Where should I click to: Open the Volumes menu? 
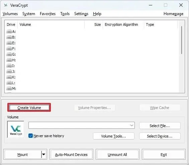[10, 14]
